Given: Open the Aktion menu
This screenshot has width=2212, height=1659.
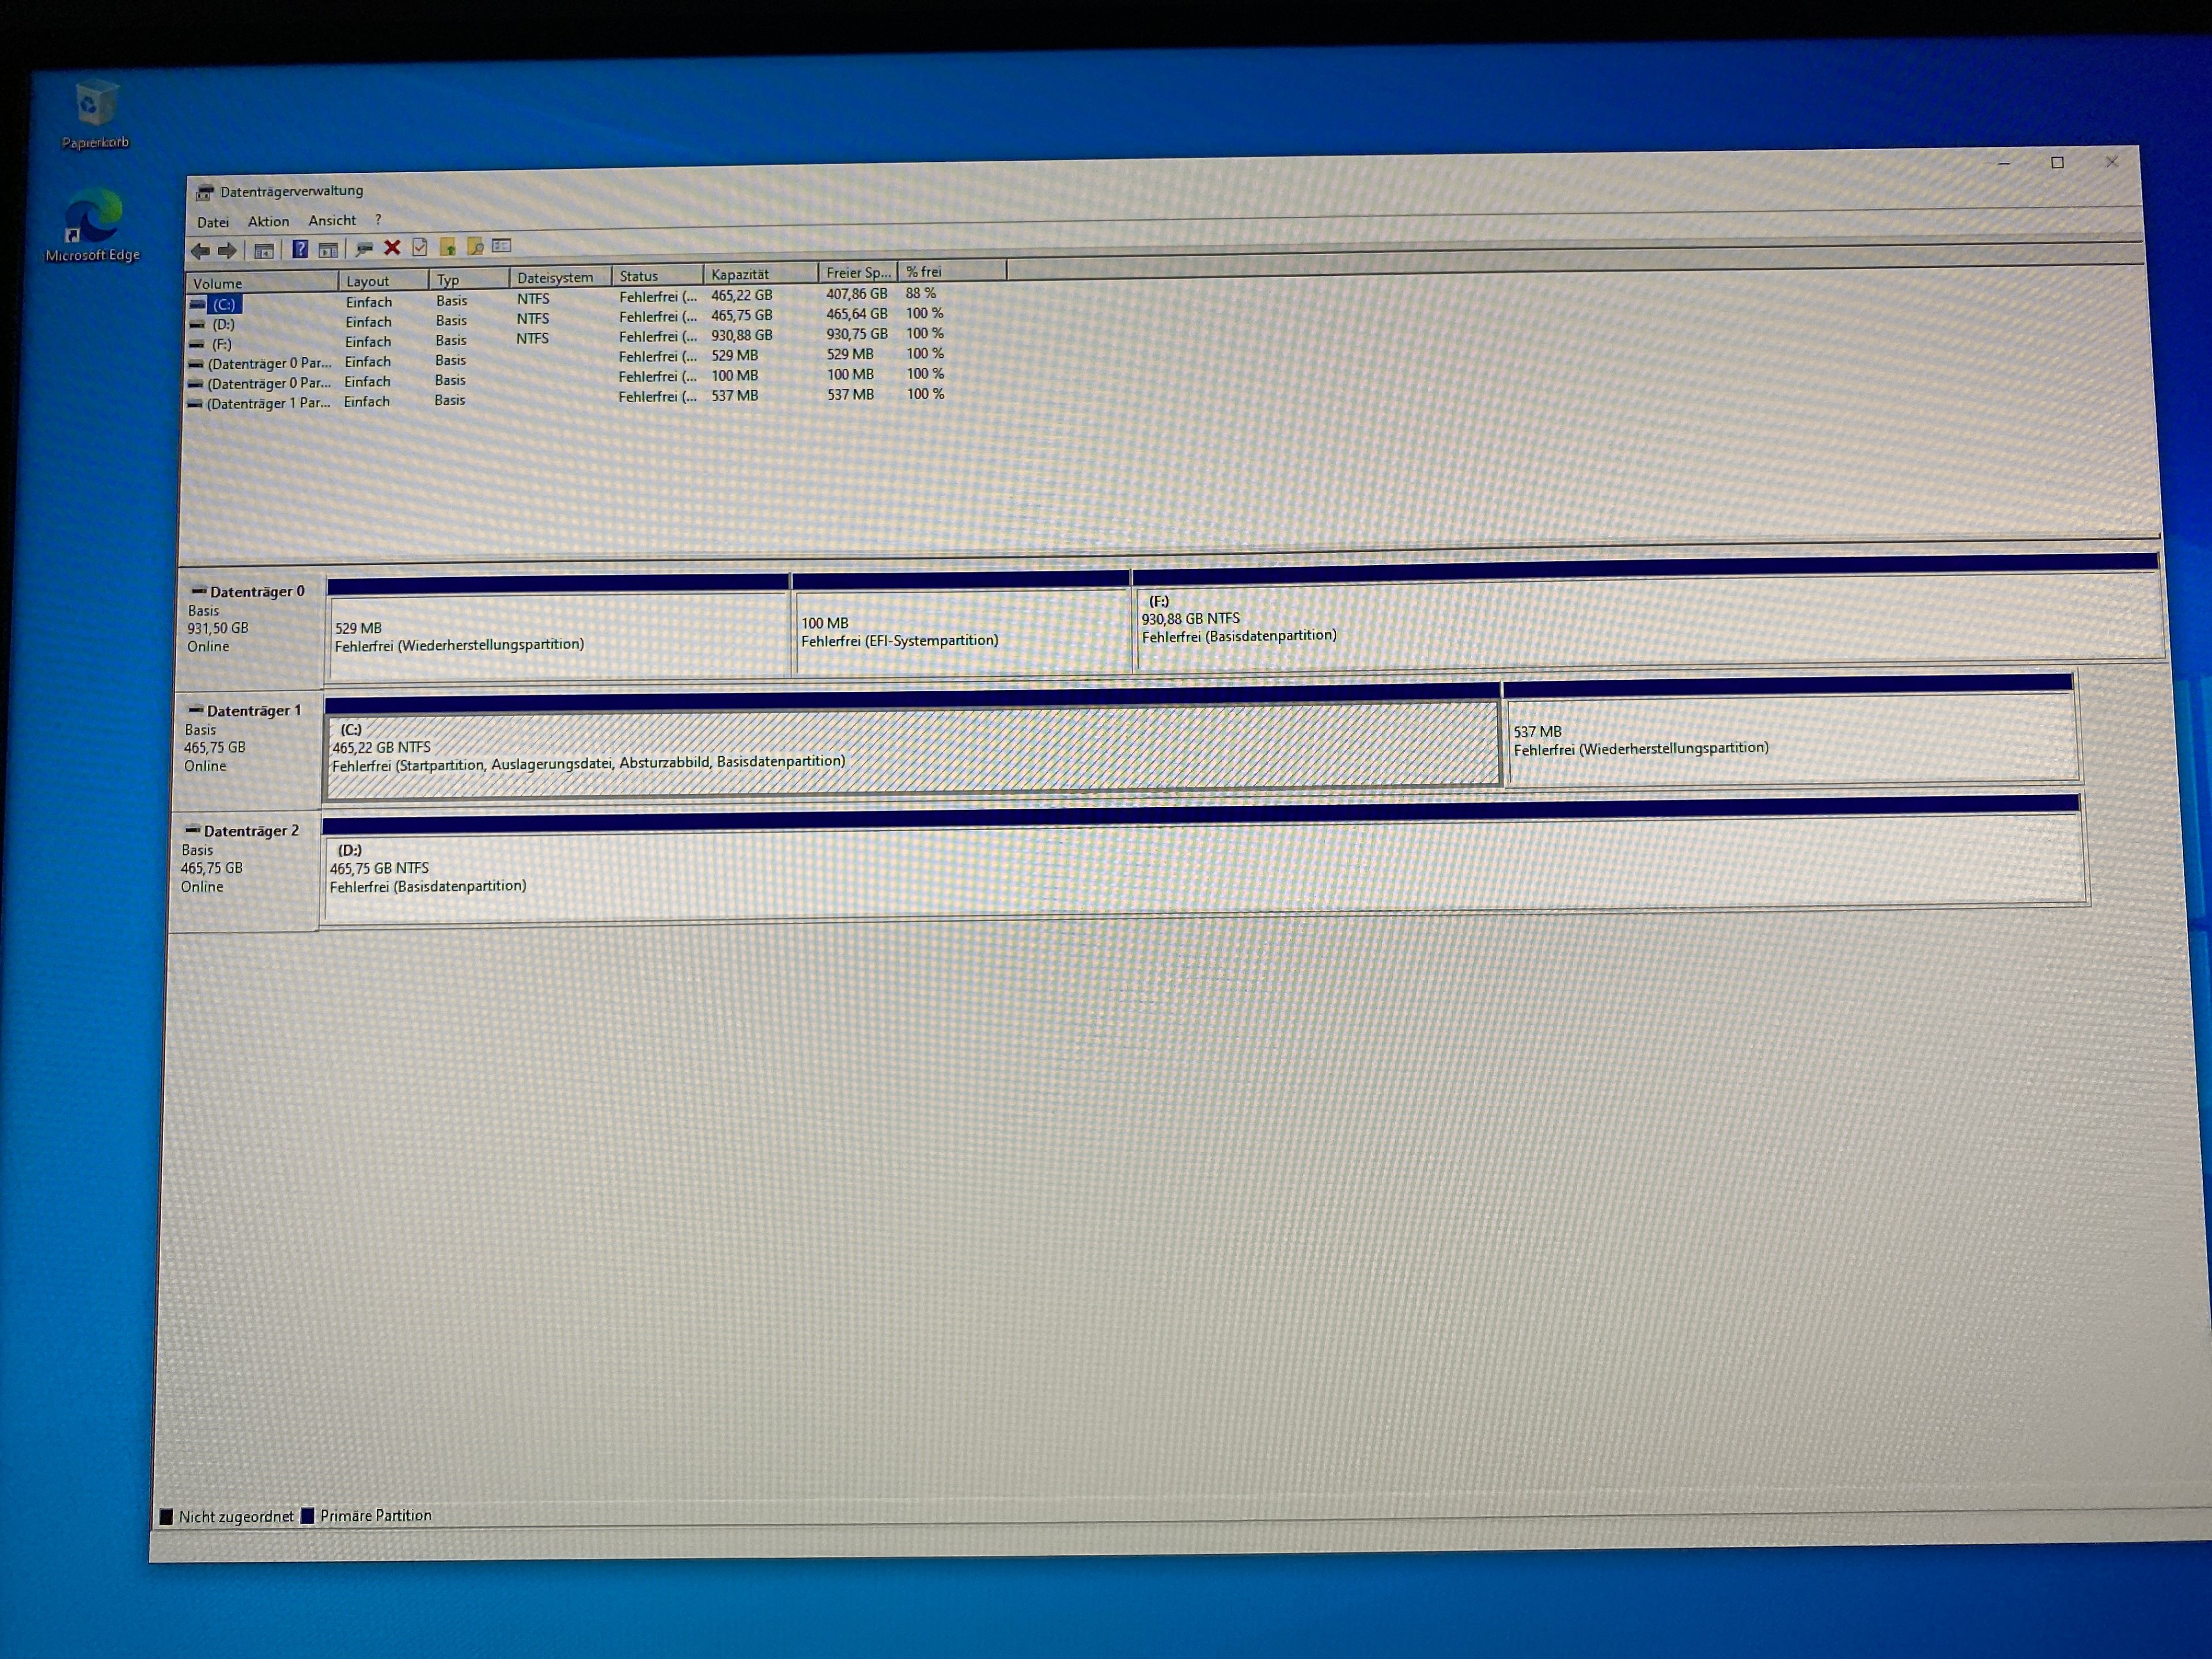Looking at the screenshot, I should coord(268,221).
